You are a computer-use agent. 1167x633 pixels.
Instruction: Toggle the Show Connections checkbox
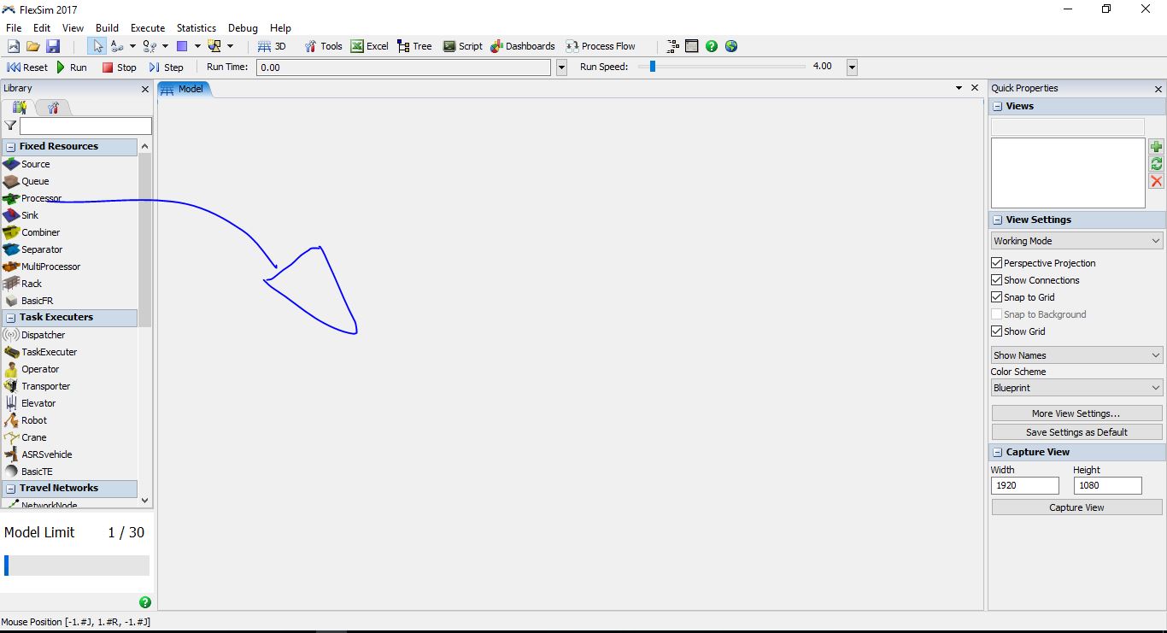click(996, 280)
